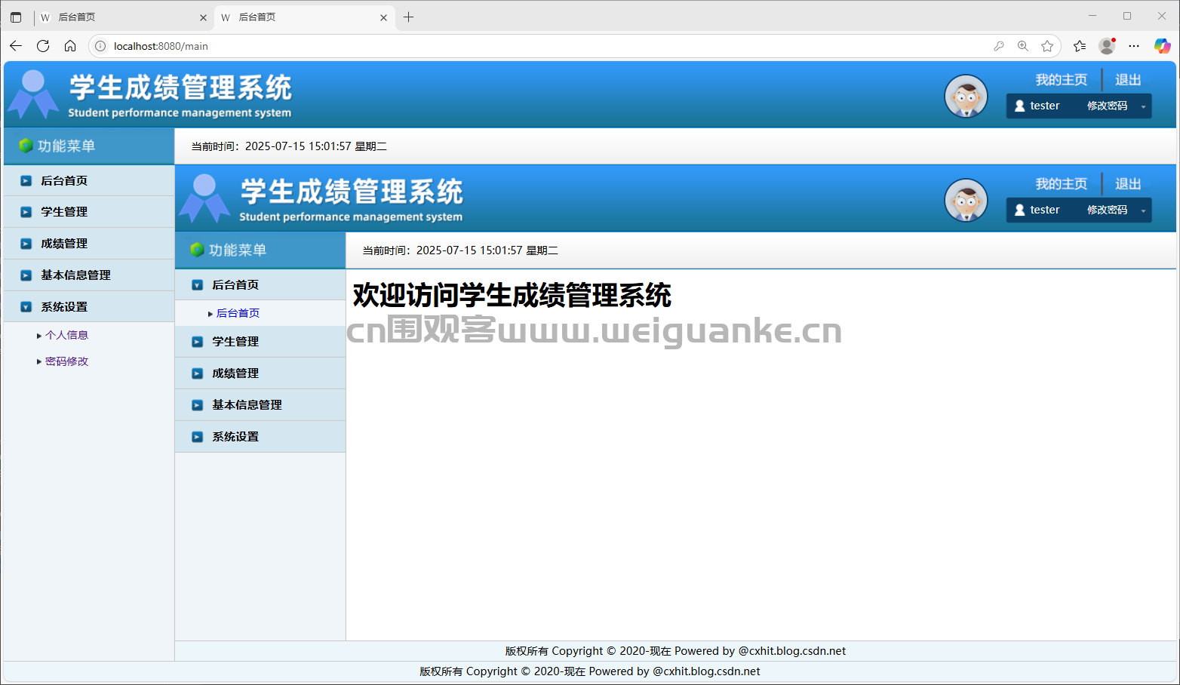
Task: Add page to favorites with star icon
Action: click(x=1047, y=46)
